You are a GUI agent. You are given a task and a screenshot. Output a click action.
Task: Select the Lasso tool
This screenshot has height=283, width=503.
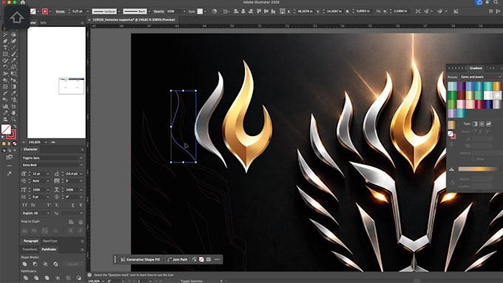[13, 35]
